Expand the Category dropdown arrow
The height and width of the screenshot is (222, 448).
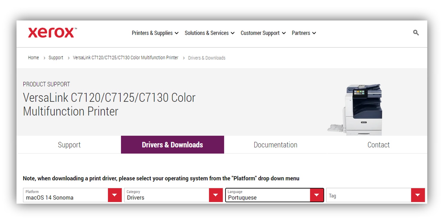pos(216,195)
